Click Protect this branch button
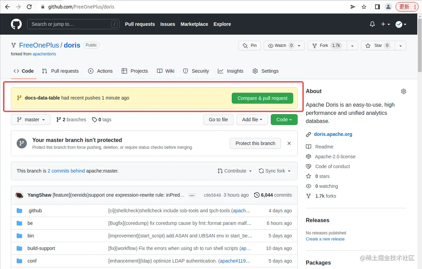Screen dimensions: 422x269 256,143
